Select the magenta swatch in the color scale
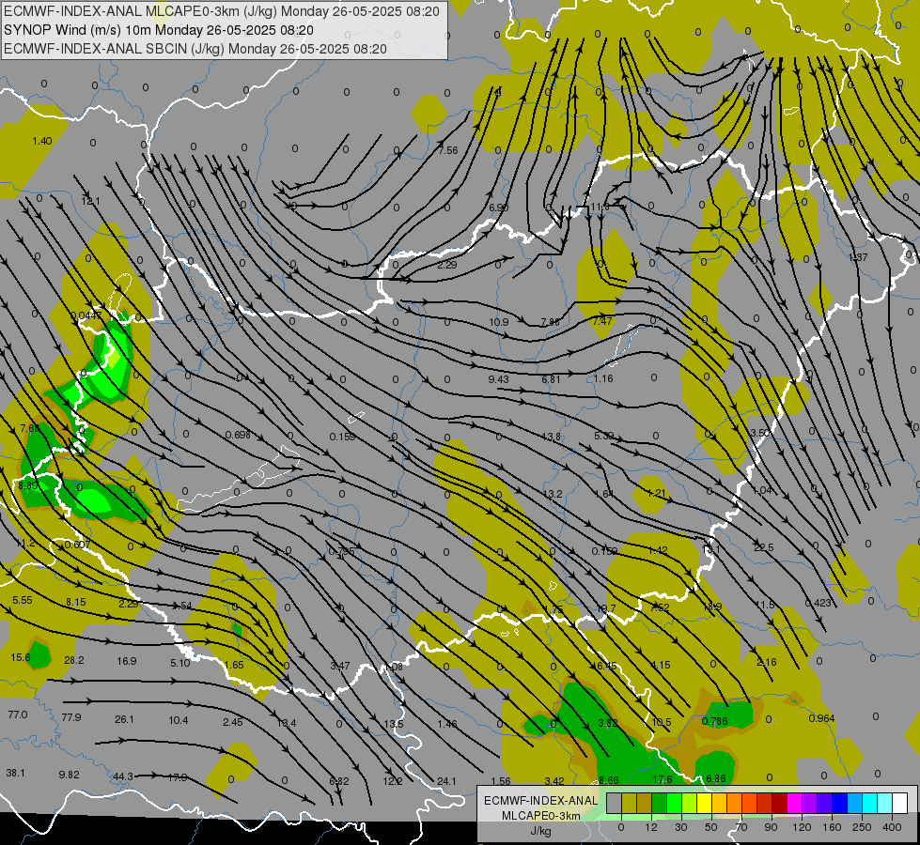920x845 pixels. click(x=794, y=804)
